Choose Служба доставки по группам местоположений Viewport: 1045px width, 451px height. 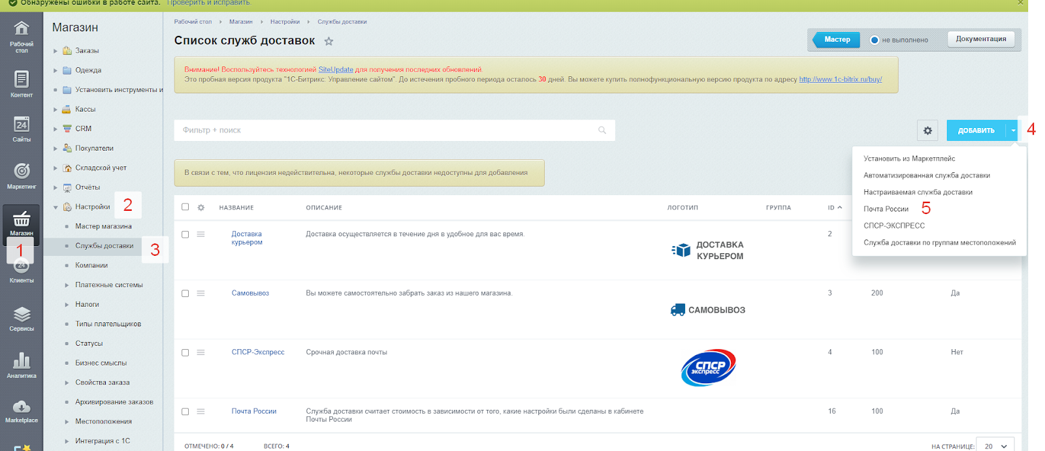939,243
